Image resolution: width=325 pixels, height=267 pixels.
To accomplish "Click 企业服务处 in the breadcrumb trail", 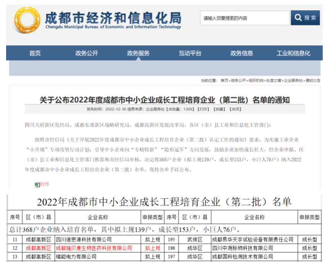I will (x=293, y=80).
